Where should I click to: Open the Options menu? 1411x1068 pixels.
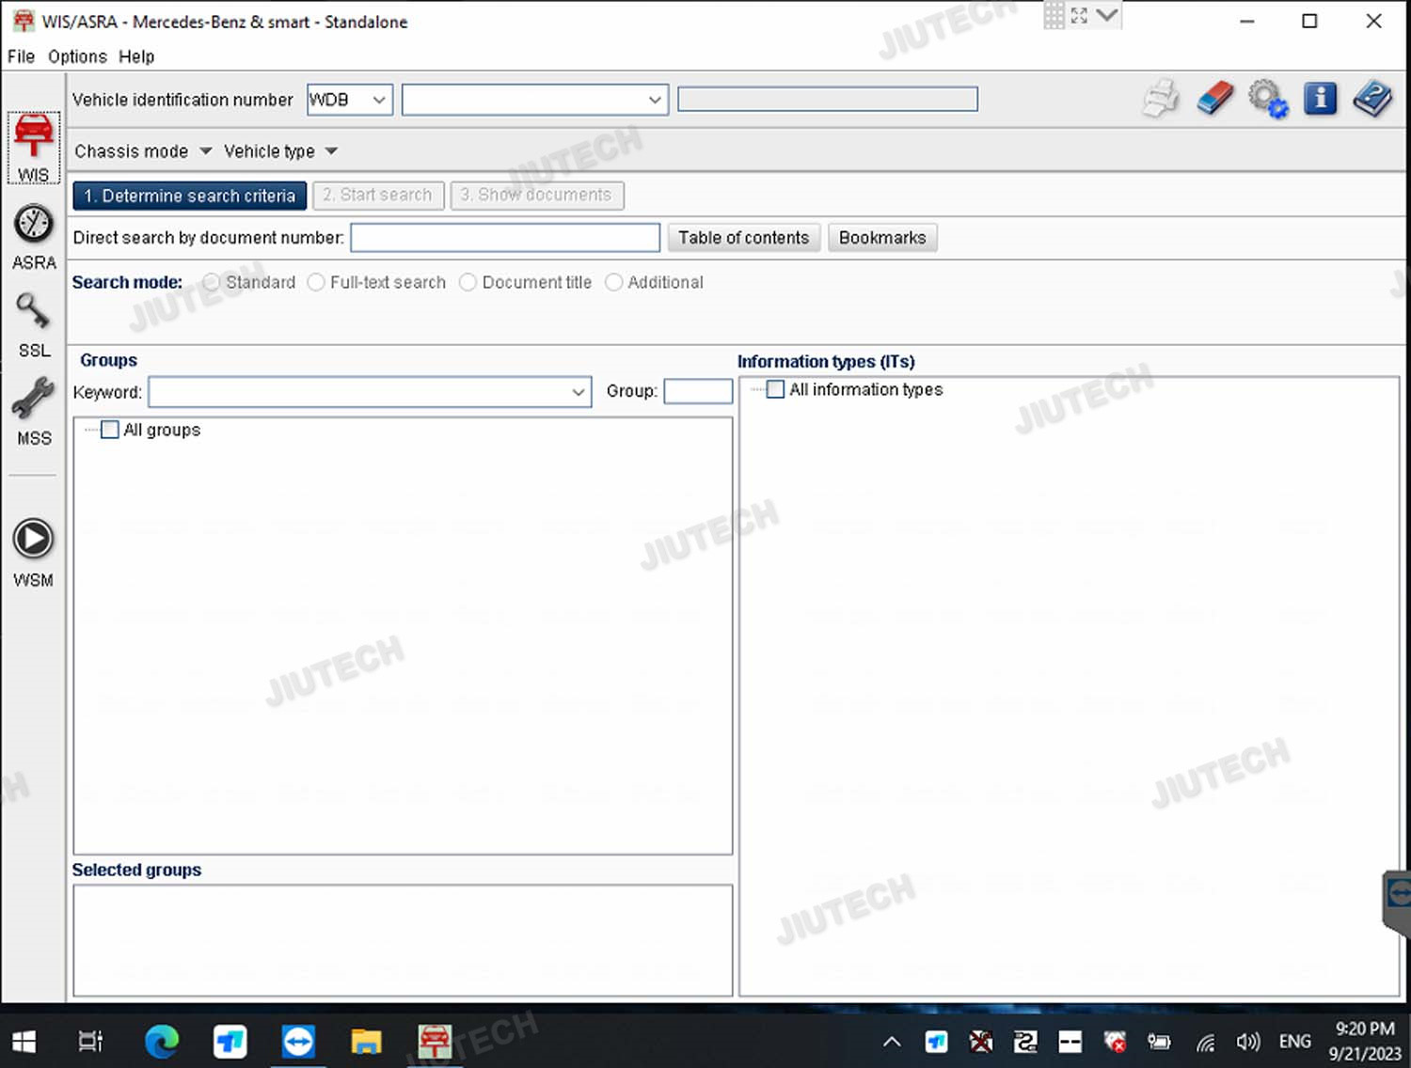(x=77, y=56)
